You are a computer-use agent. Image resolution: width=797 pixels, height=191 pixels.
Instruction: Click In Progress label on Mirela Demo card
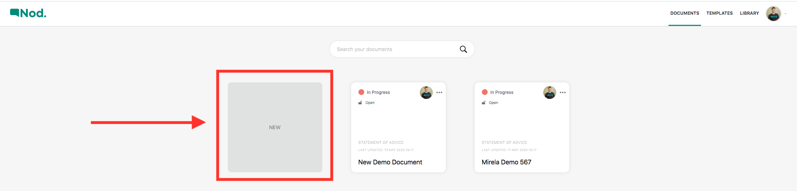(502, 92)
